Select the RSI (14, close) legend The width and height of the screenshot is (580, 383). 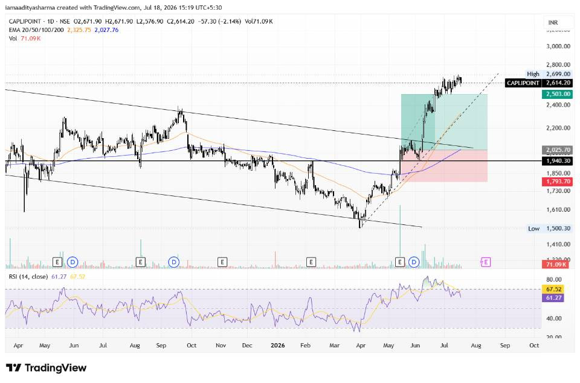tap(28, 277)
